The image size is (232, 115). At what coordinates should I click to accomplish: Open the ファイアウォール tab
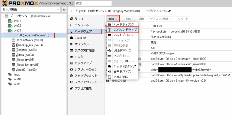pyautogui.click(x=86, y=82)
